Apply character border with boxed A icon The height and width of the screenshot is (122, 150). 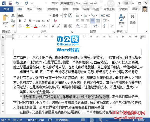coord(70,15)
